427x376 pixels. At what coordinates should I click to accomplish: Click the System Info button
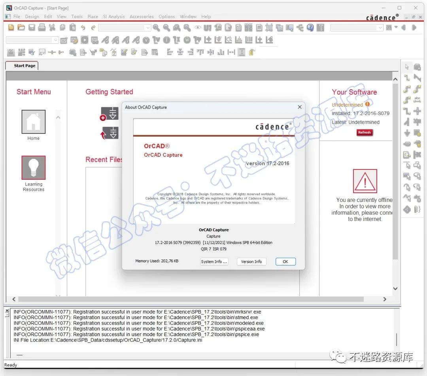click(x=214, y=261)
